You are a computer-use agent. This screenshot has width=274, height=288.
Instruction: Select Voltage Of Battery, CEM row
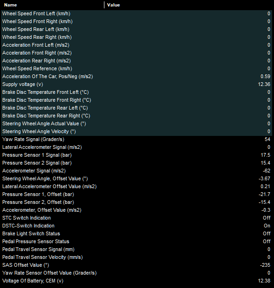(x=137, y=281)
